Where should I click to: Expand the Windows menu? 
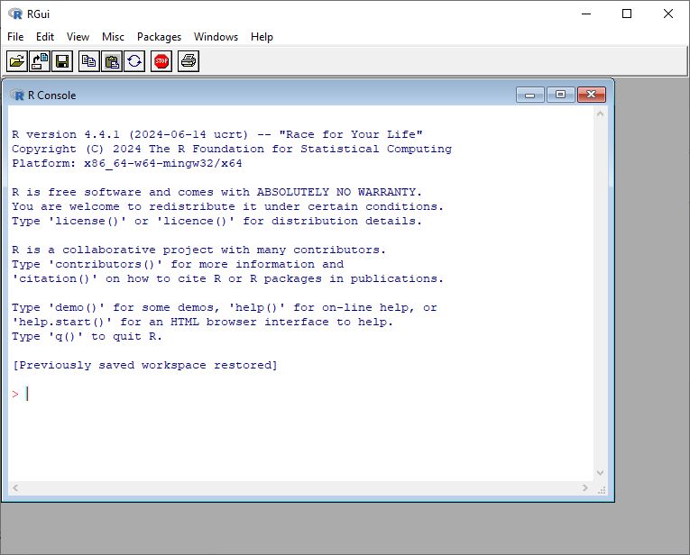216,37
